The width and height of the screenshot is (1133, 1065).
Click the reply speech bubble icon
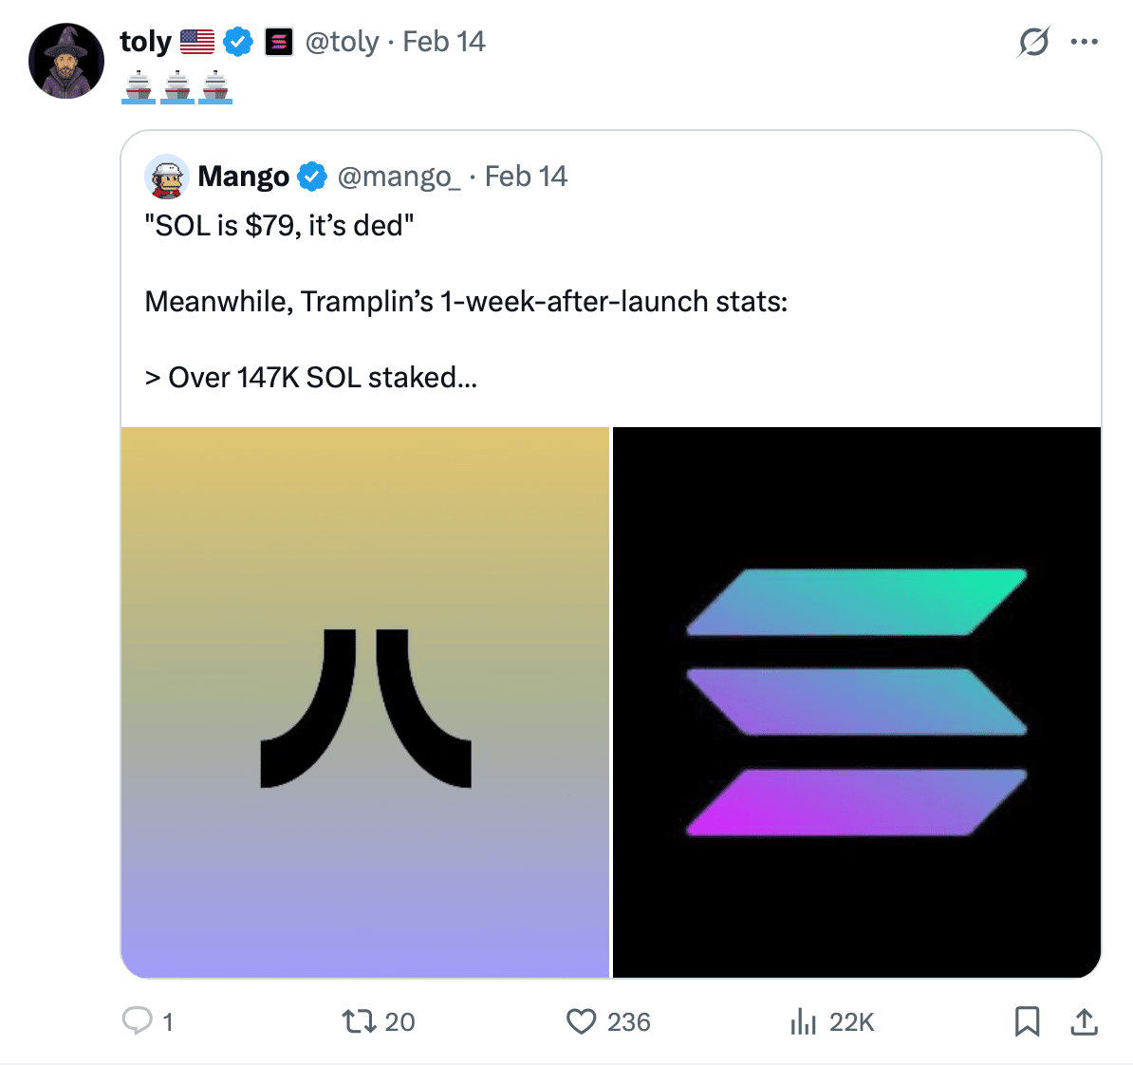click(x=138, y=1020)
